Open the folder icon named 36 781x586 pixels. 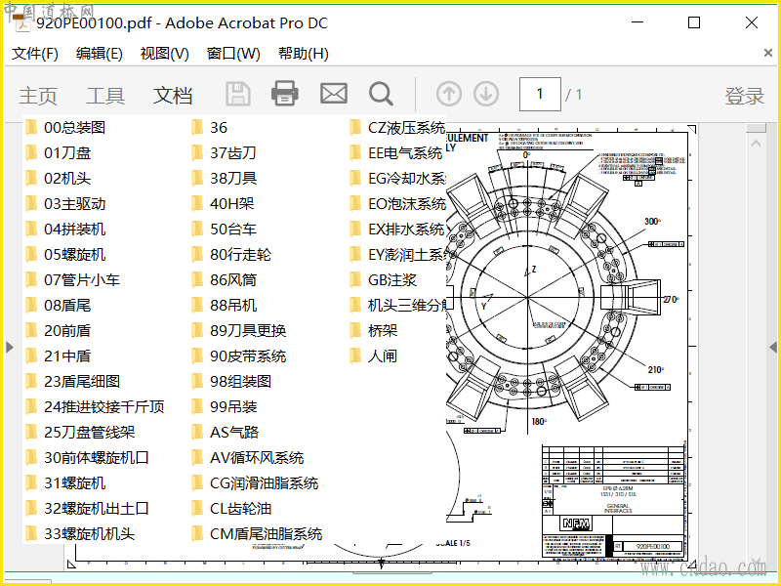[197, 128]
